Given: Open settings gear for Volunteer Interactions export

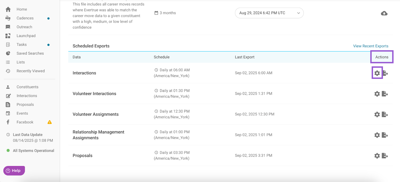Looking at the screenshot, I should [377, 94].
